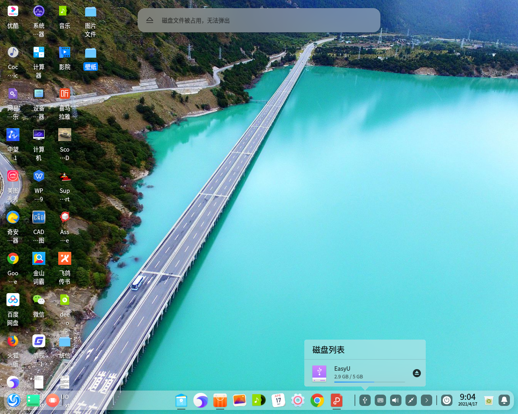Launch the Music player from the dock
Screen dimensions: 518x414
click(259, 400)
